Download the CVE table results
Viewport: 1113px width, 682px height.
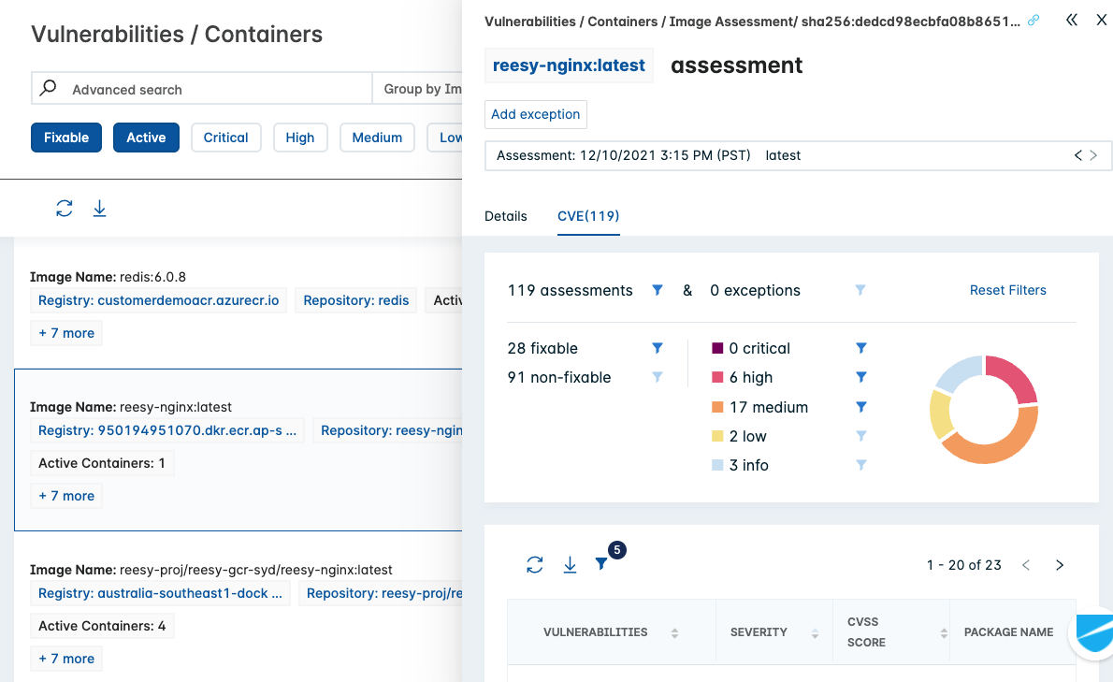(570, 565)
